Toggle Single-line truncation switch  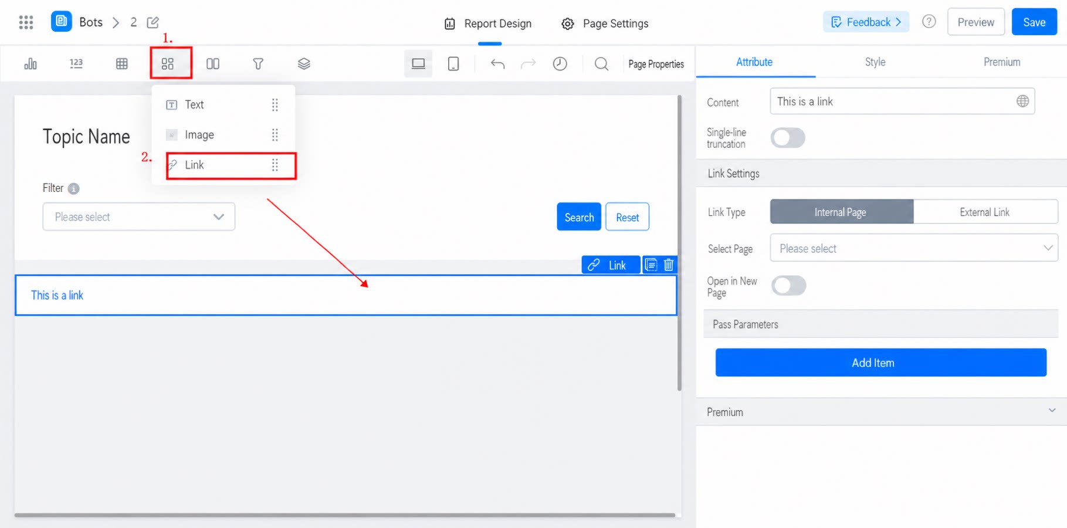[788, 138]
